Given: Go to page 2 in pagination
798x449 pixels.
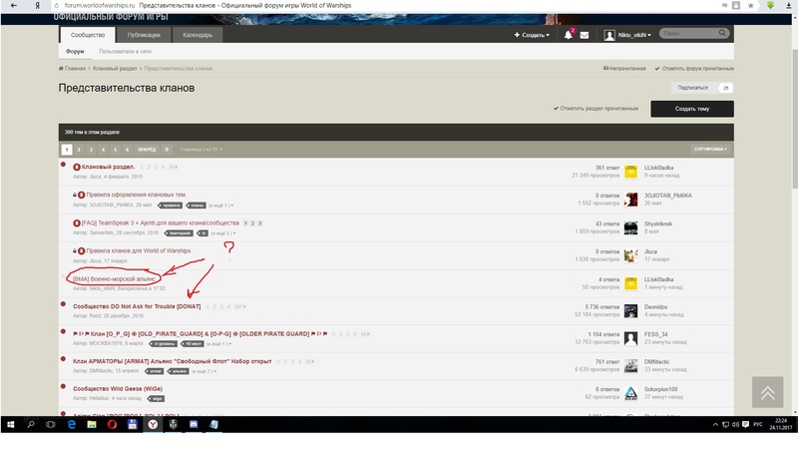Looking at the screenshot, I should click(x=79, y=149).
